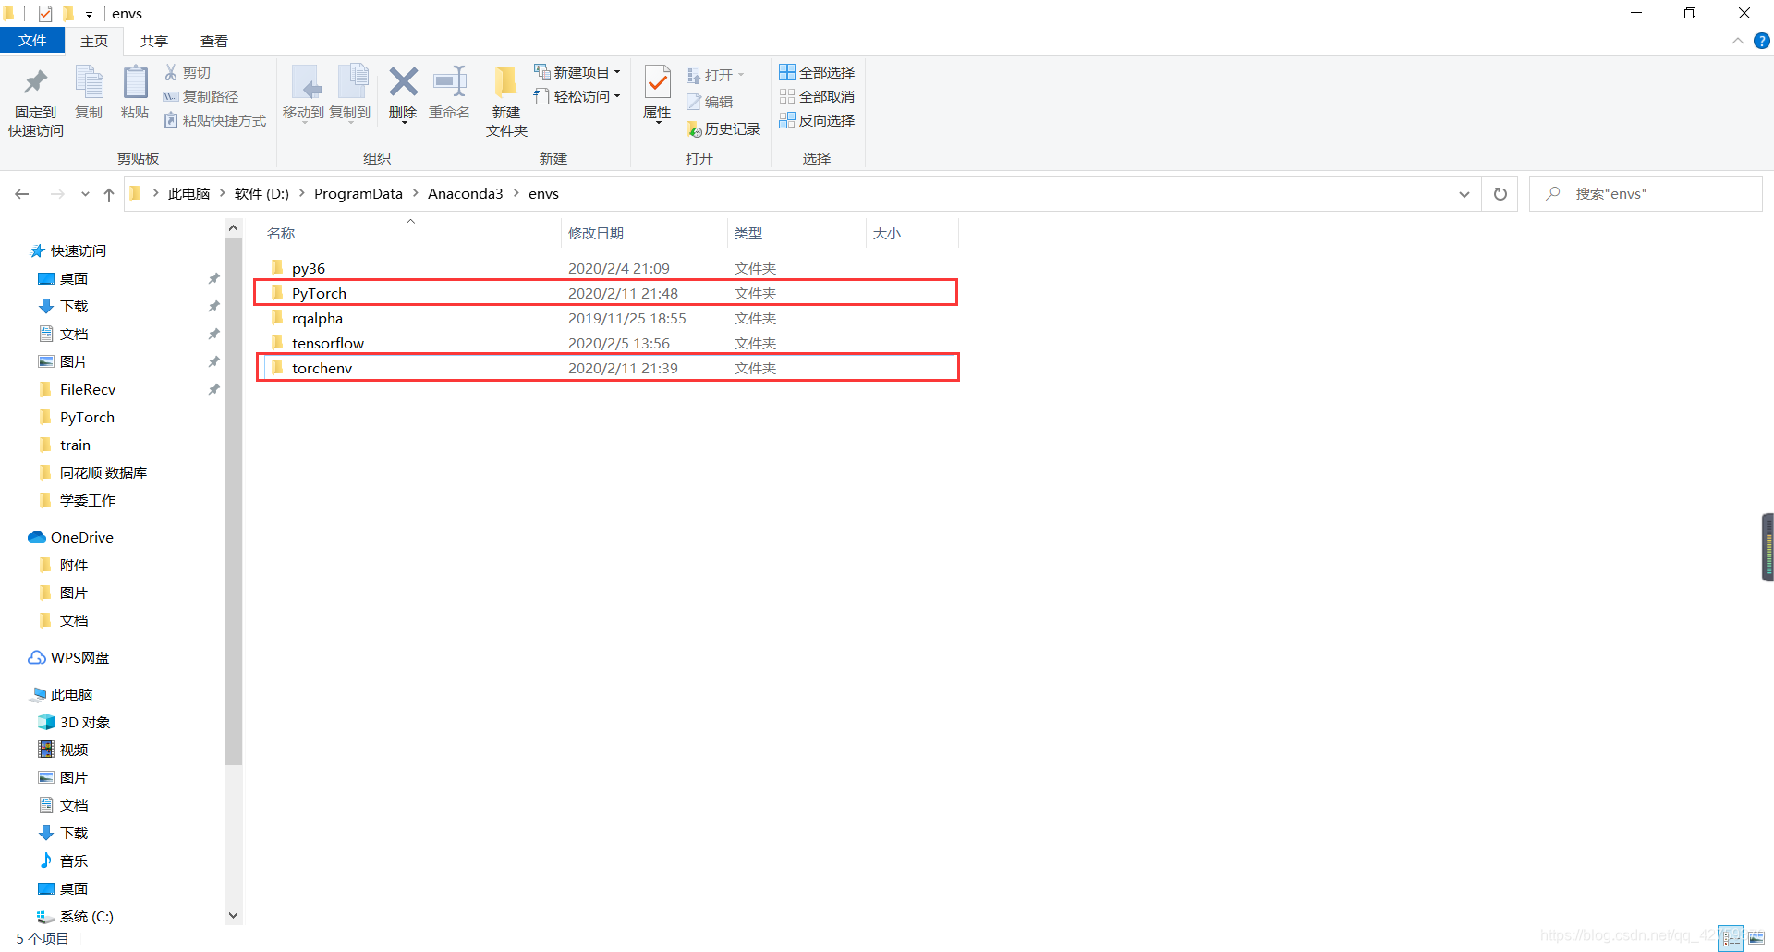Click ProgramData in the address path

[358, 193]
